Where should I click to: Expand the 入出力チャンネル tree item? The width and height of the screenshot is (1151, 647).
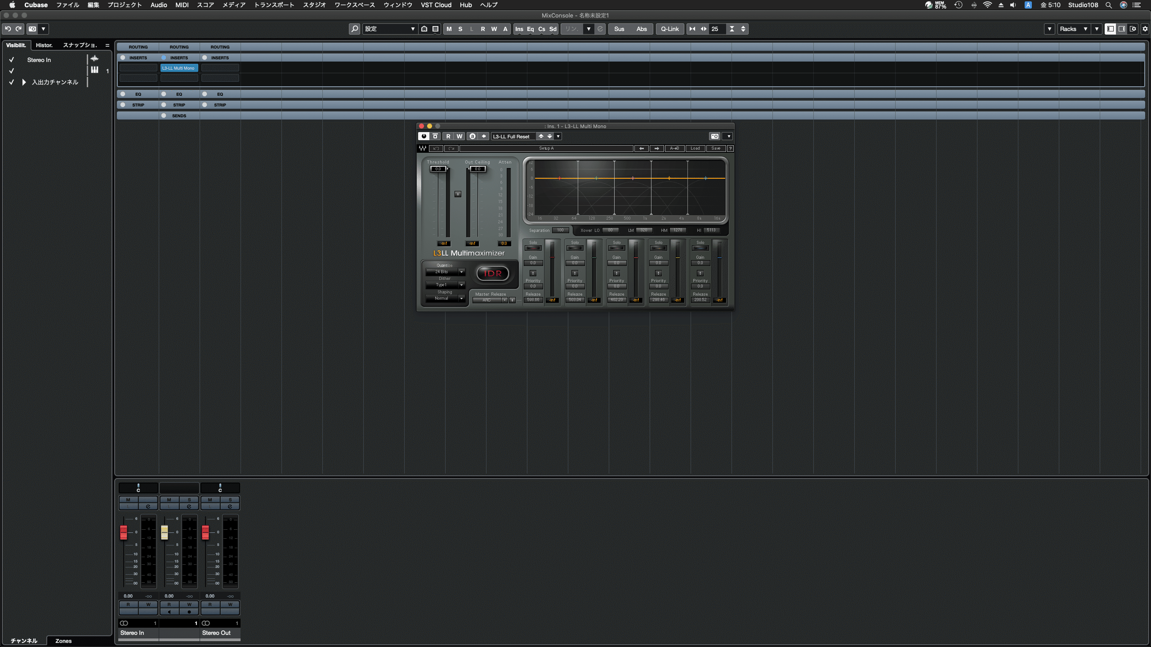click(x=23, y=82)
